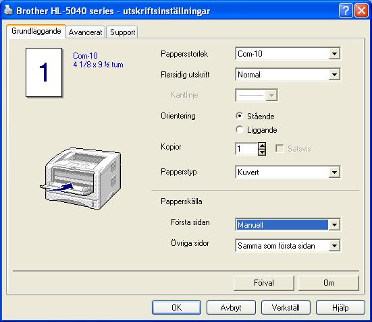The width and height of the screenshot is (372, 322).
Task: Open help with the Hjälp button
Action: [x=340, y=308]
